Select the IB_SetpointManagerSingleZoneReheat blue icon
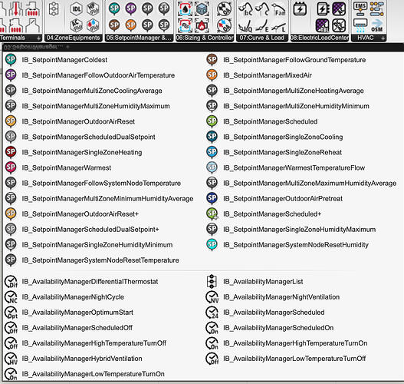Screen dimensions: 404x384 tap(212, 152)
